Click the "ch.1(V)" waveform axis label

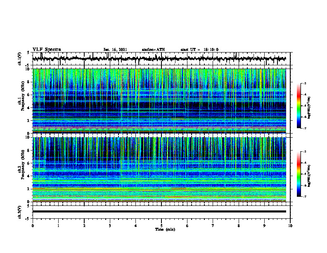tap(19, 59)
